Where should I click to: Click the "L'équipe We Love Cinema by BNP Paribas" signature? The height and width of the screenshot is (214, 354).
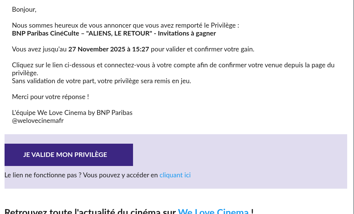point(72,113)
